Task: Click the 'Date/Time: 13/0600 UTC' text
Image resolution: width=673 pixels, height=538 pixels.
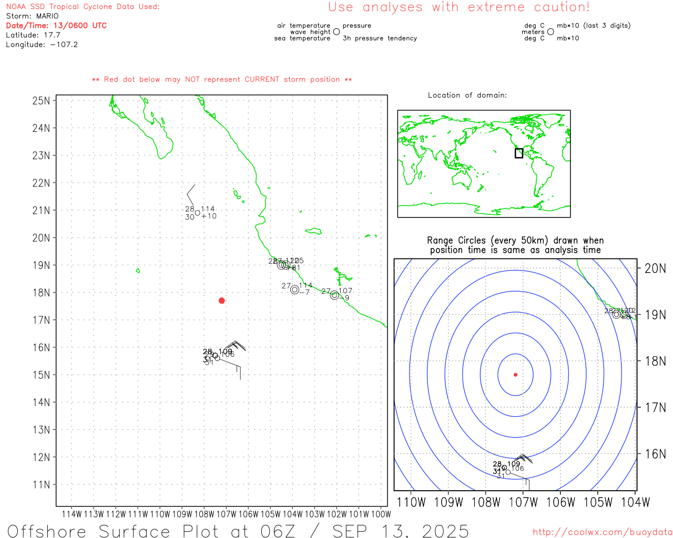Action: 56,26
